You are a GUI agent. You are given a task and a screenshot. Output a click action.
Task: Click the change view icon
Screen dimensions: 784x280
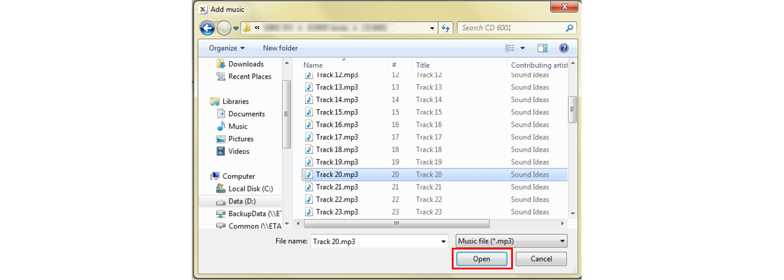[510, 48]
